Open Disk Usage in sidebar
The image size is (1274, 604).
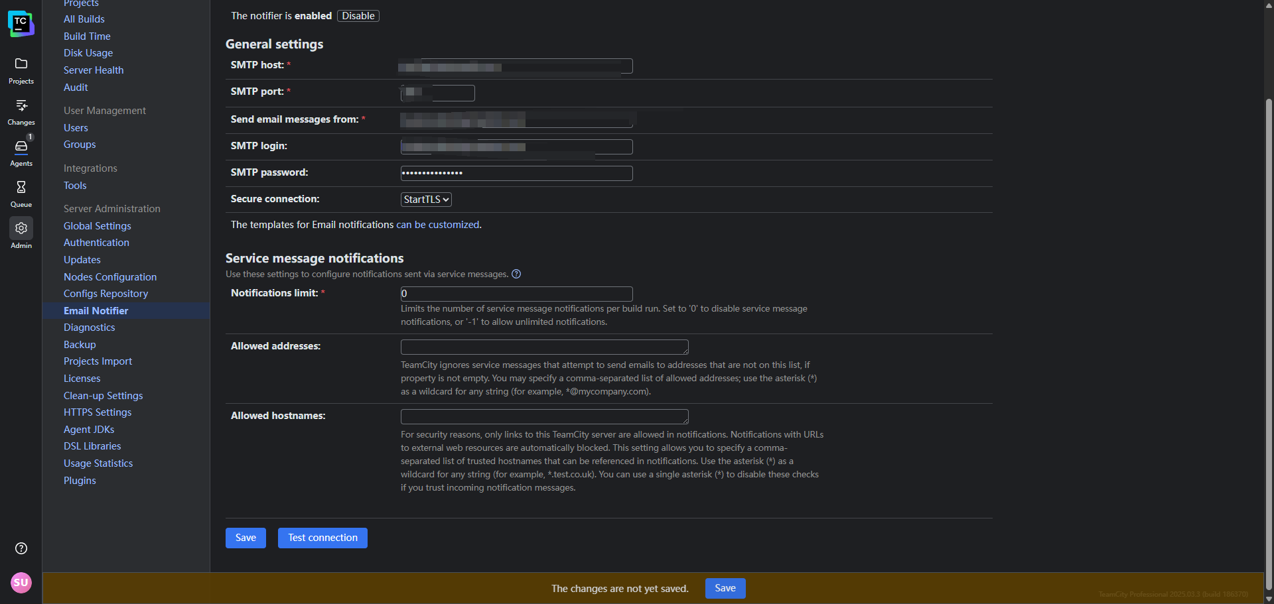click(88, 53)
